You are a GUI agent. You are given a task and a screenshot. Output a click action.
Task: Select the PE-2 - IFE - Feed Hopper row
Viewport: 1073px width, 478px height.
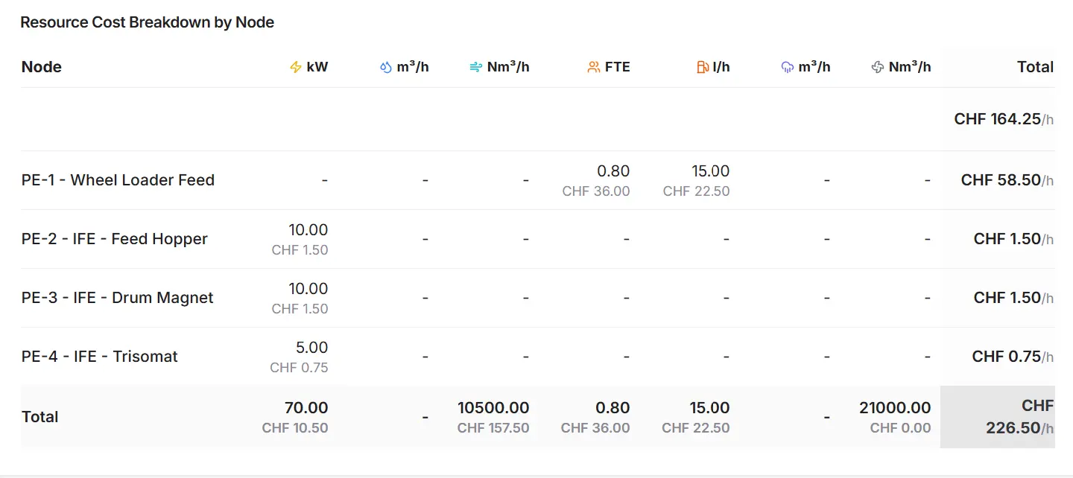click(115, 239)
